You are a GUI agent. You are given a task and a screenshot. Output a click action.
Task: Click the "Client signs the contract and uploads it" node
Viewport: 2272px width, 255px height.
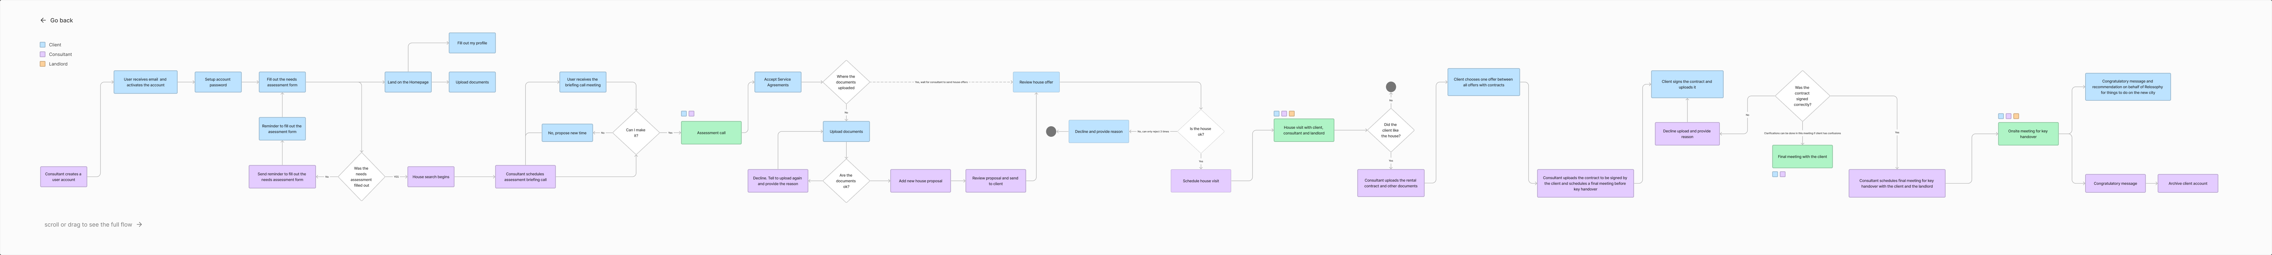[1687, 84]
